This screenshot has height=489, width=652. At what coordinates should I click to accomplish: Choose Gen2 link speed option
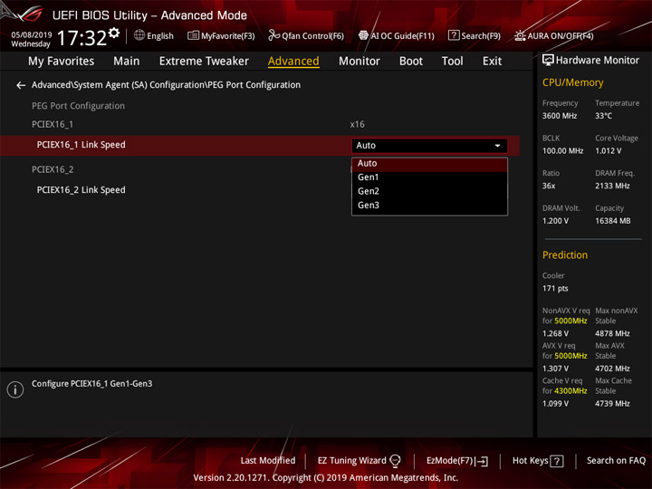pyautogui.click(x=429, y=191)
